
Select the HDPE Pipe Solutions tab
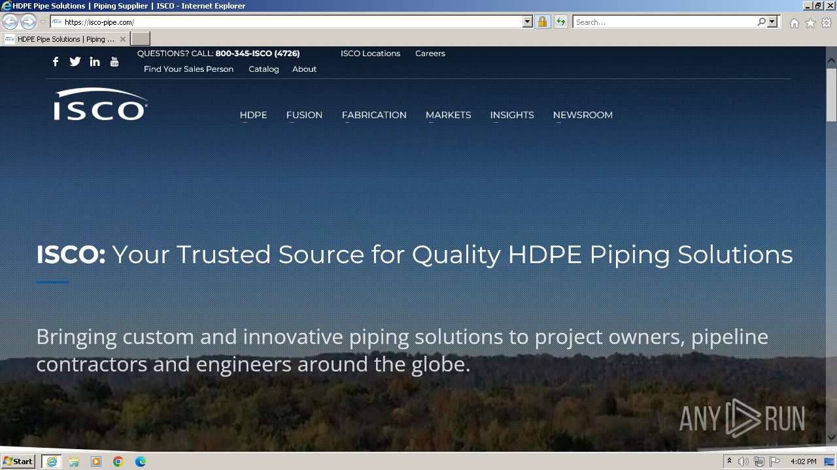(65, 39)
